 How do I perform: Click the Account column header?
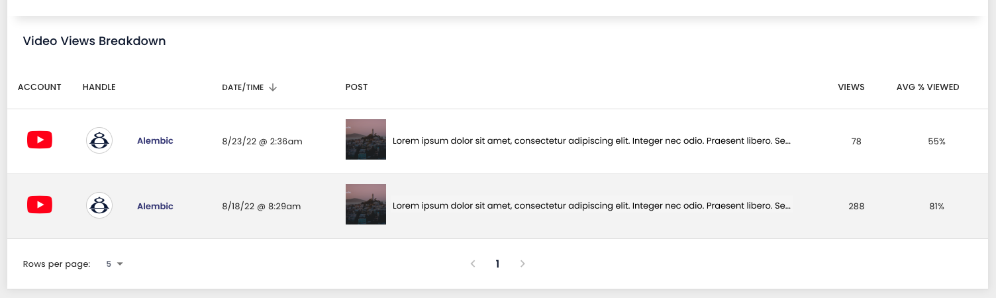tap(40, 87)
